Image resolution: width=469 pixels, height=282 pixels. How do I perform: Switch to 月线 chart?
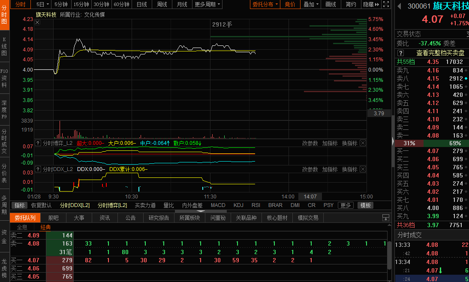(x=182, y=4)
